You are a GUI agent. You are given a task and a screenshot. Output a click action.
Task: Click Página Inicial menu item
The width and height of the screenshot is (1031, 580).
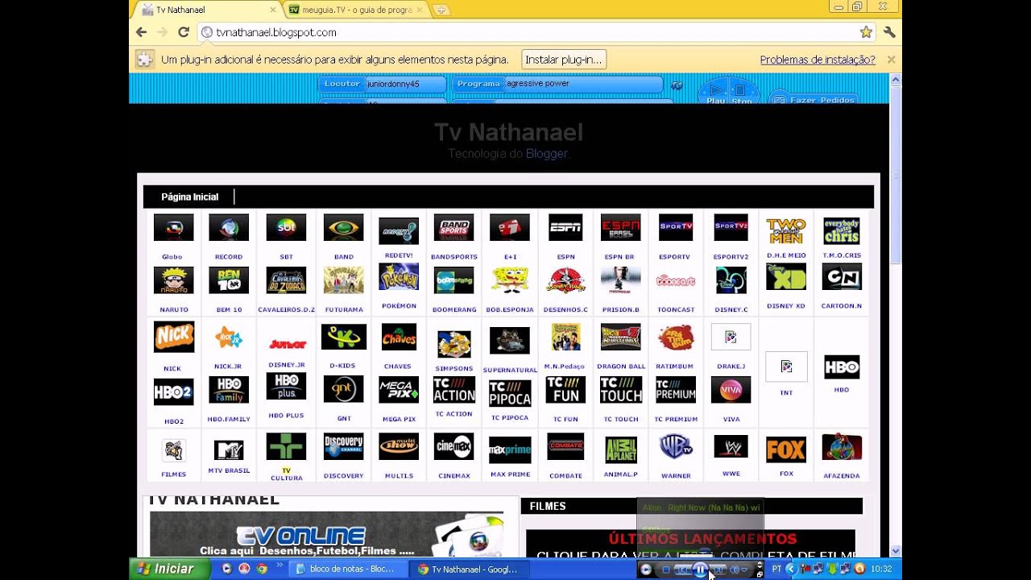tap(190, 197)
